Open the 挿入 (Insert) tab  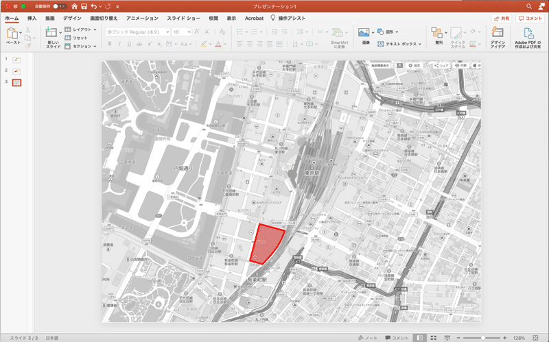(x=32, y=19)
